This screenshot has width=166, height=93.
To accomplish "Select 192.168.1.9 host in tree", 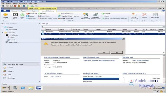I will (14, 42).
